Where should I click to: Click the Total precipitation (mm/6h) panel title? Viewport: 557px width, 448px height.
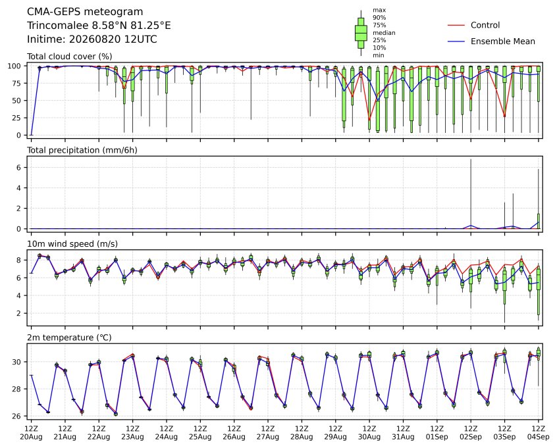[x=82, y=150]
